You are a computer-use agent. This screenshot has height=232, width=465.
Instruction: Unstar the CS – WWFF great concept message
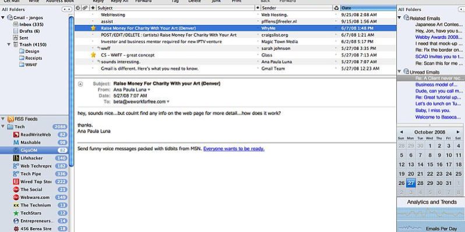coord(93,55)
